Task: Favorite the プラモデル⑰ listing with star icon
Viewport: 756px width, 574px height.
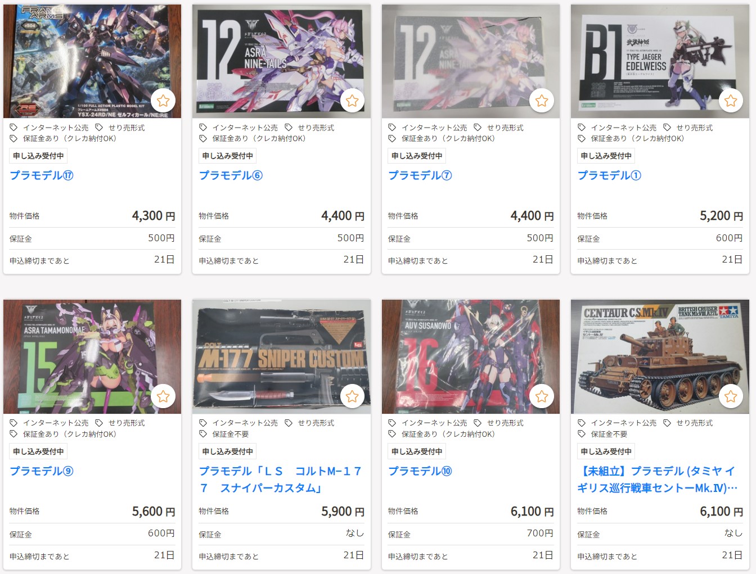Action: point(163,101)
